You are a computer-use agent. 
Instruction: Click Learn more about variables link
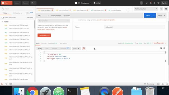(x=106, y=20)
